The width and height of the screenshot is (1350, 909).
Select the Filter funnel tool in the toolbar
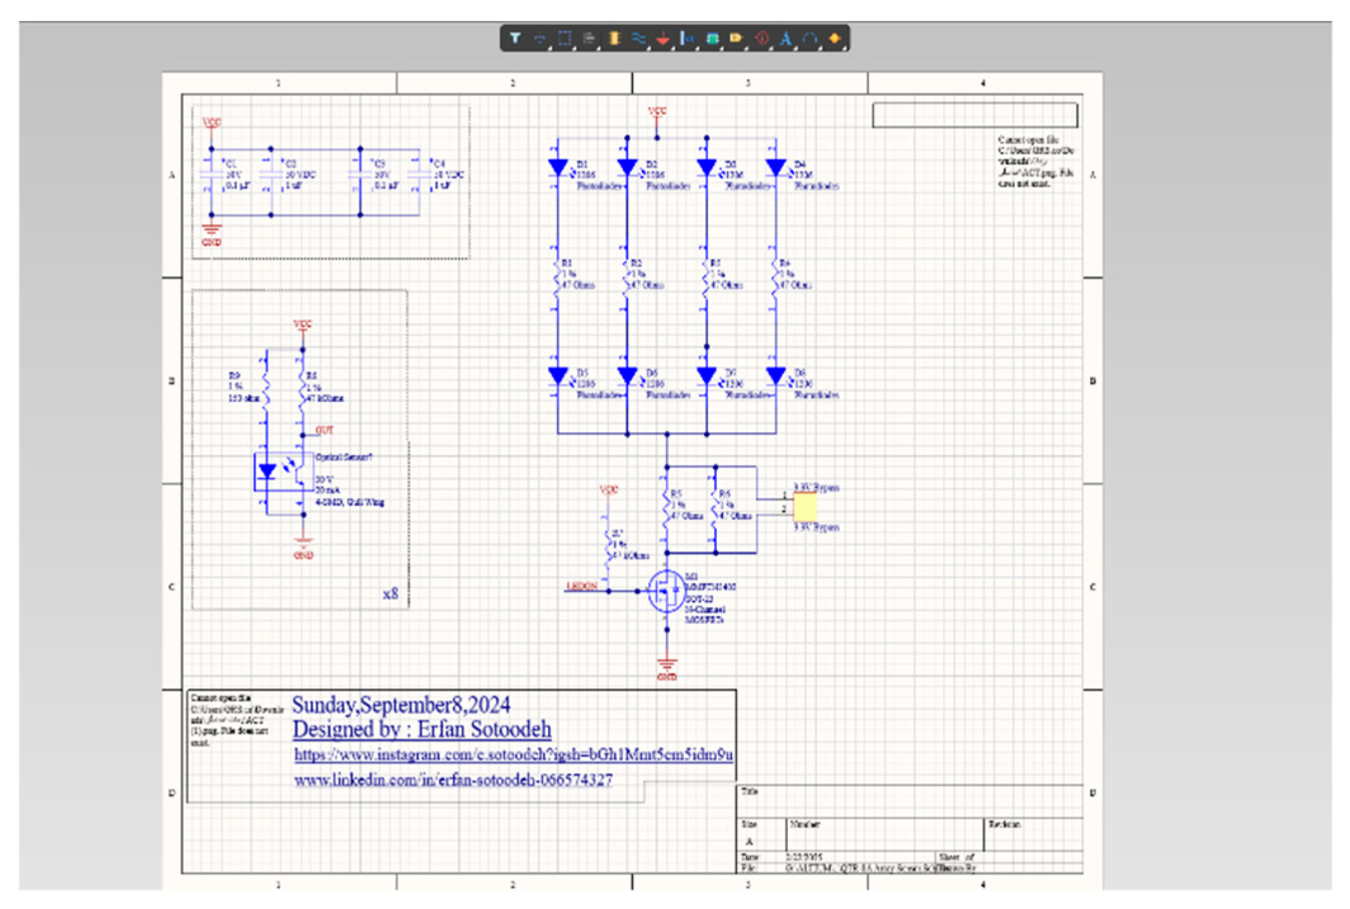point(515,38)
